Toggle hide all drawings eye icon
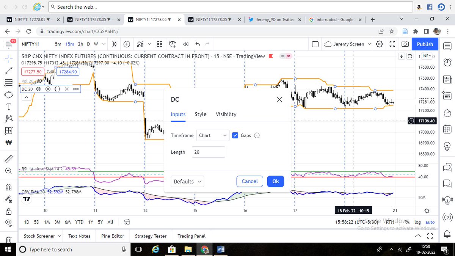The height and width of the screenshot is (256, 455). click(x=9, y=223)
